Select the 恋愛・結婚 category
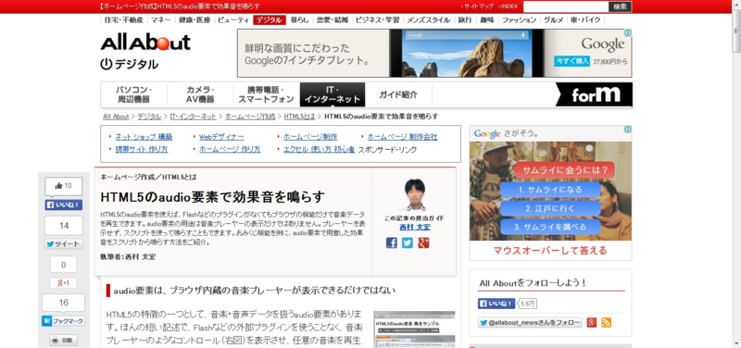The height and width of the screenshot is (348, 741). pos(333,19)
